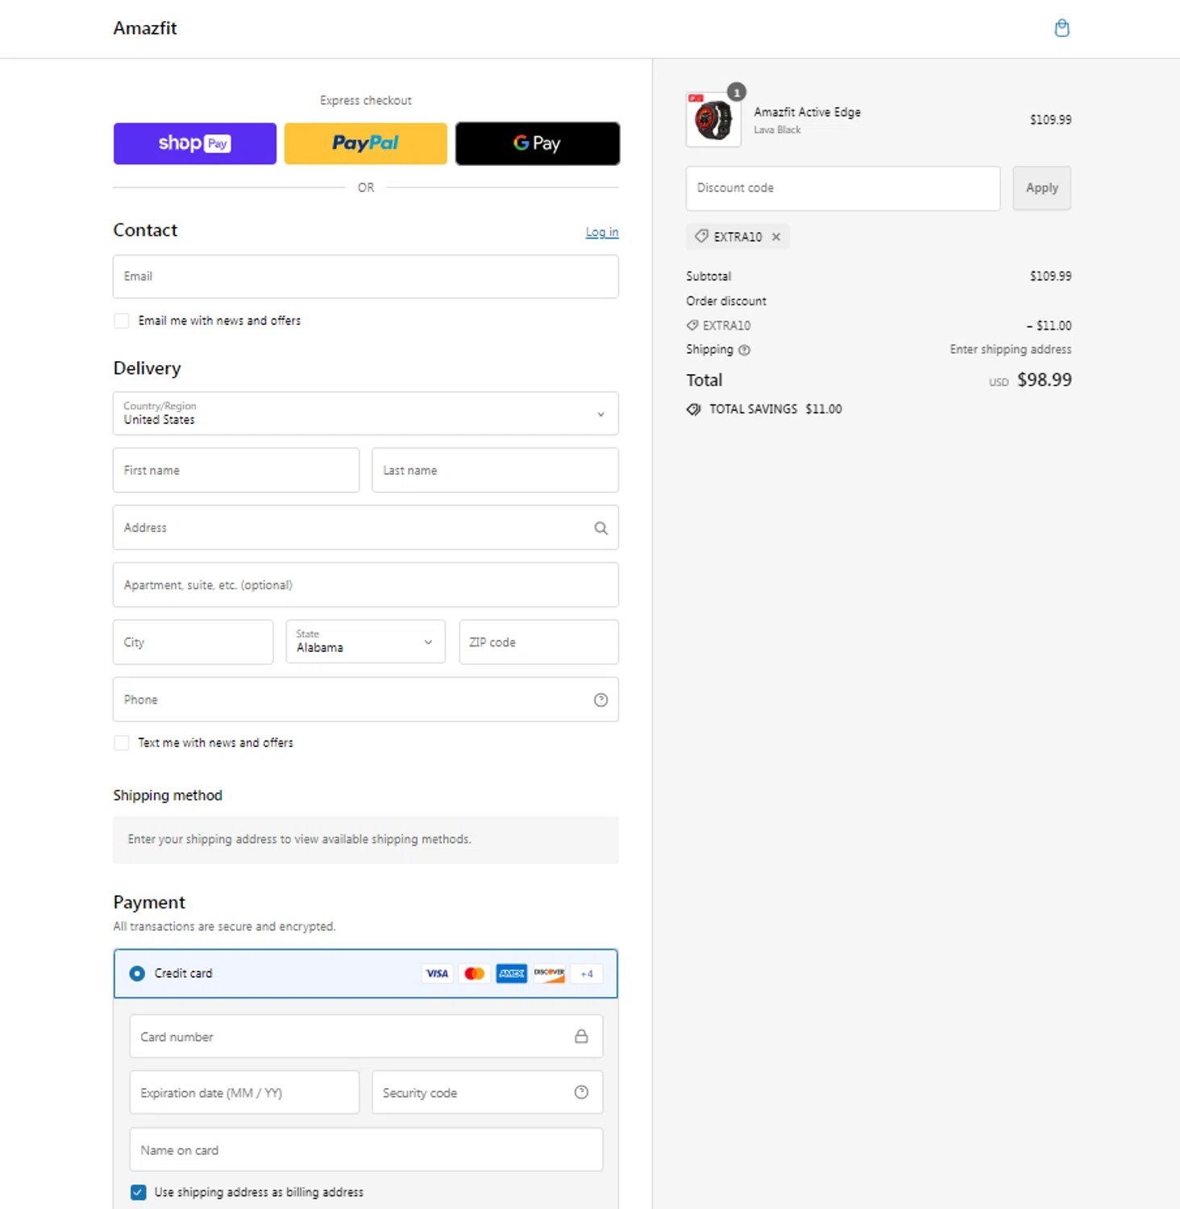The width and height of the screenshot is (1180, 1209).
Task: Click the phone field help icon
Action: point(600,700)
